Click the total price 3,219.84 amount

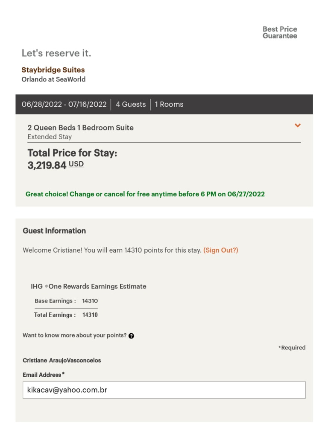point(47,165)
